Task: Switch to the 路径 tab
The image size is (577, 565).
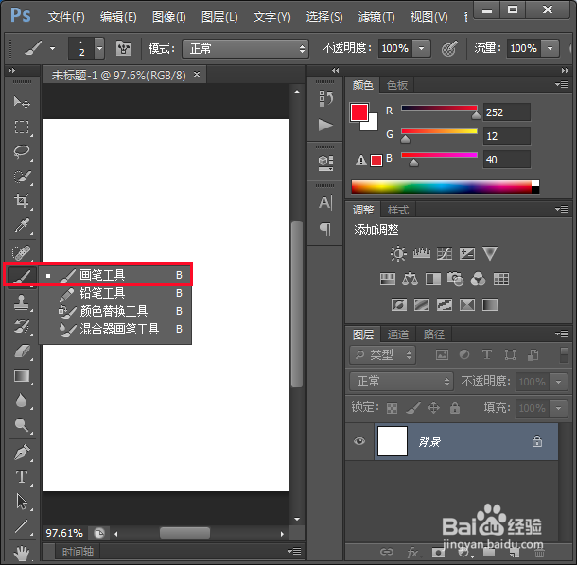Action: (434, 334)
